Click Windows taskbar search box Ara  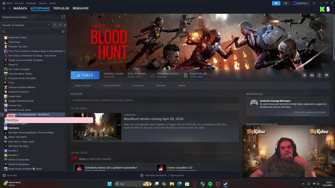133,184
